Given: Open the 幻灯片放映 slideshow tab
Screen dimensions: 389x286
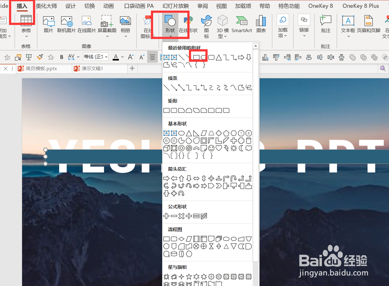Looking at the screenshot, I should pos(176,6).
